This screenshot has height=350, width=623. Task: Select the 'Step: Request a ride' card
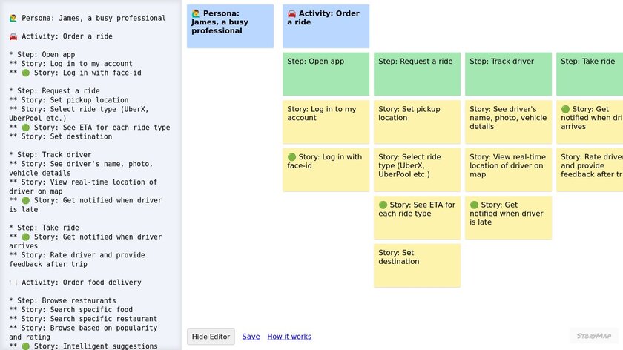(x=417, y=74)
